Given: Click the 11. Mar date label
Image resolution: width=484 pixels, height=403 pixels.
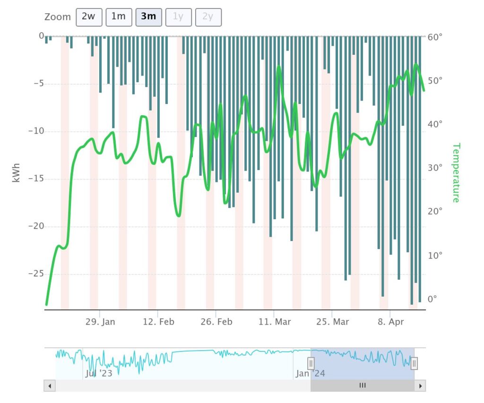Looking at the screenshot, I should 275,322.
